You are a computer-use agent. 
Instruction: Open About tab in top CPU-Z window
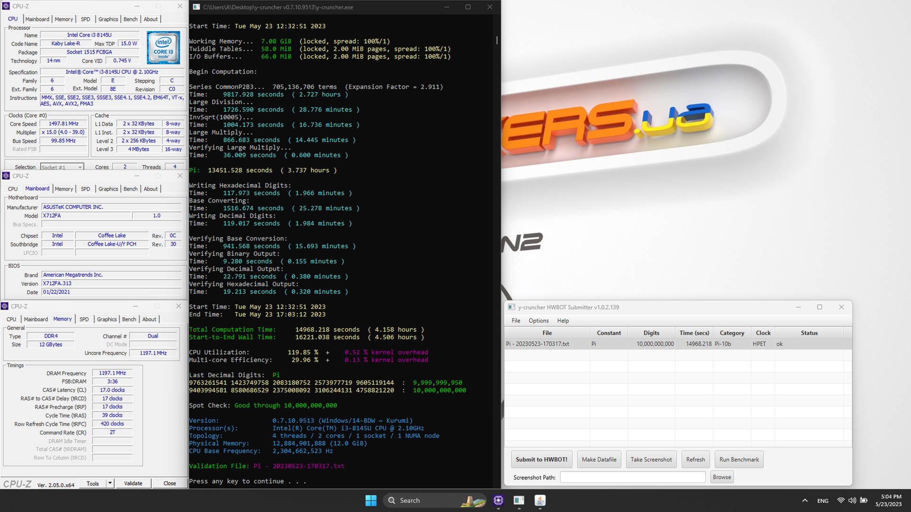coord(151,19)
